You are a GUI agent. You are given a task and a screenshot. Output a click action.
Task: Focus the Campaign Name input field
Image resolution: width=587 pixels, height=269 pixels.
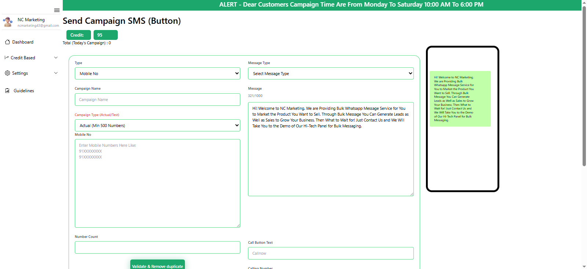pyautogui.click(x=157, y=100)
